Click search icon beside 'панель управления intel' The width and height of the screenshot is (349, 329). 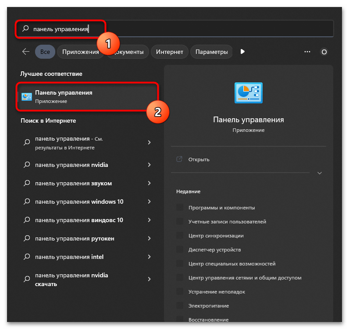[27, 257]
